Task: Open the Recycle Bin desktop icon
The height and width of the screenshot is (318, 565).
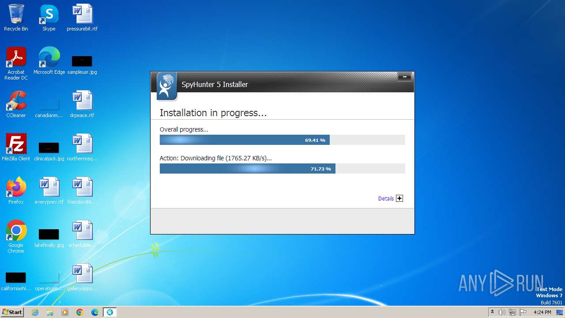Action: tap(16, 18)
